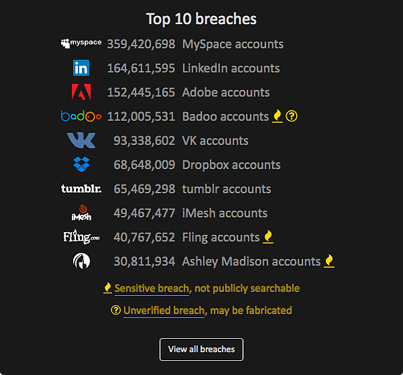Click the LinkedIn logo icon
403x375 pixels.
click(x=81, y=68)
